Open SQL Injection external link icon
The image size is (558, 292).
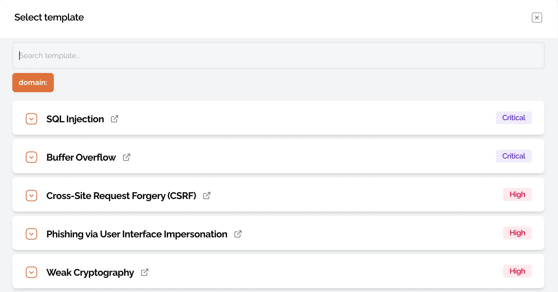(115, 119)
